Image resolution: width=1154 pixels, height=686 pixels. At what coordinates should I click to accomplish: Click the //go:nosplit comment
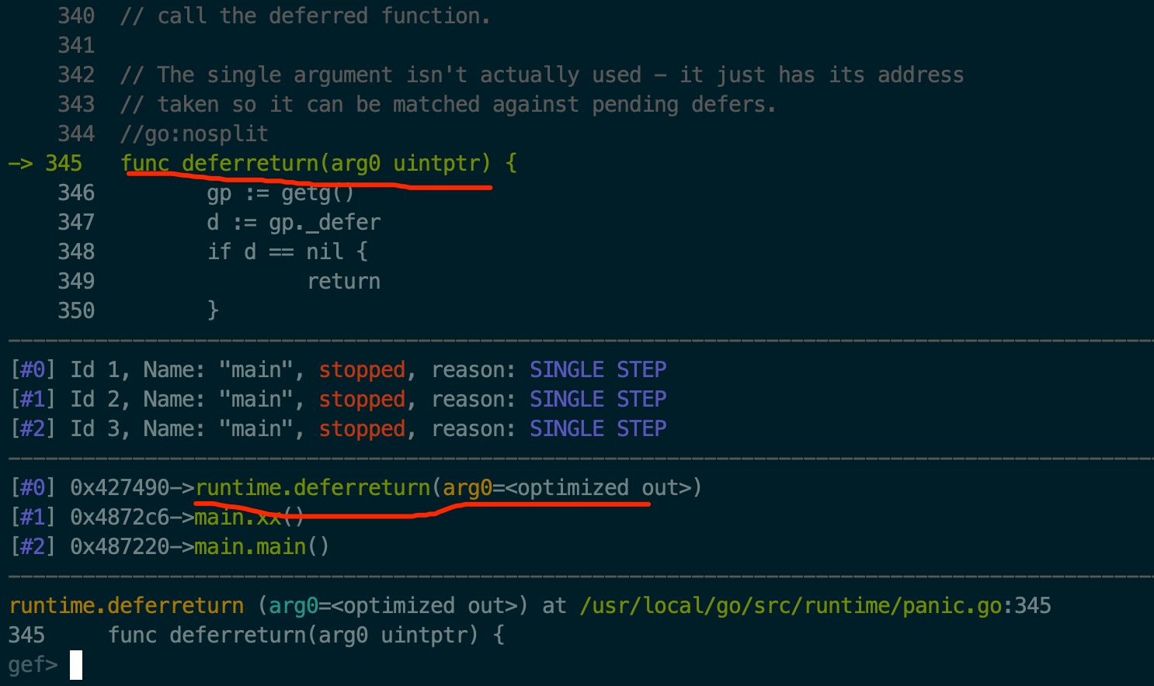194,133
